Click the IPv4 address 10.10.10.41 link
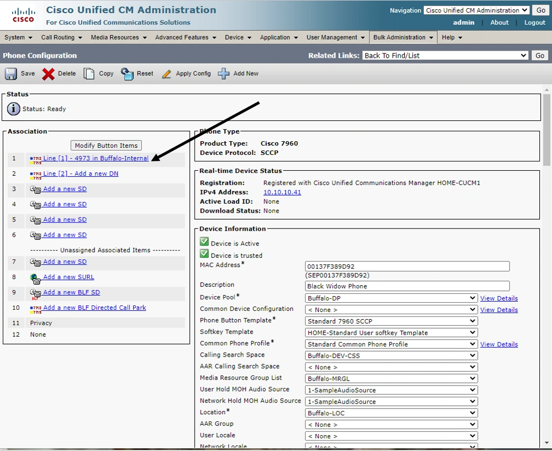 tap(282, 192)
